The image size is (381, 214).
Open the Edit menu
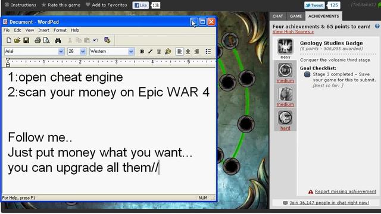(17, 30)
